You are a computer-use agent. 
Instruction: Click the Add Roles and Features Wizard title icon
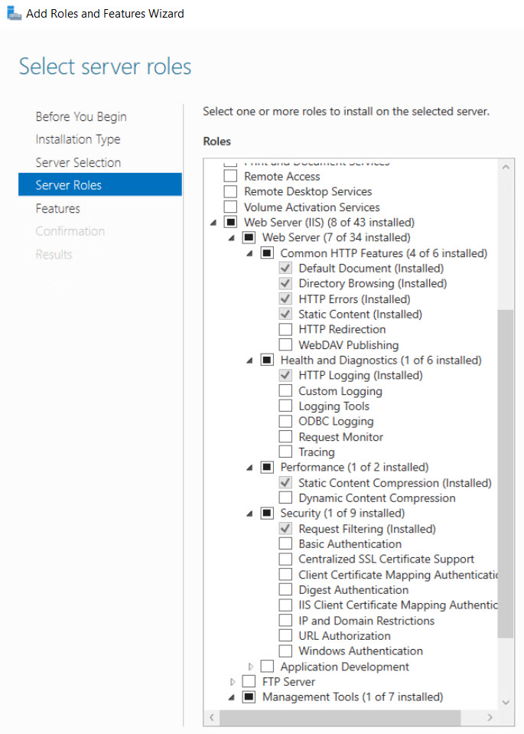coord(14,13)
